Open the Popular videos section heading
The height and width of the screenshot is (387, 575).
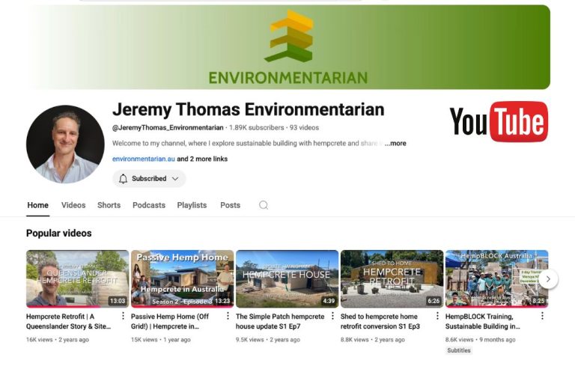[x=59, y=233]
